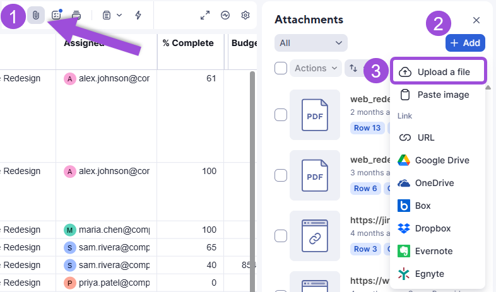The width and height of the screenshot is (496, 292).
Task: Select URL link option
Action: [x=438, y=137]
